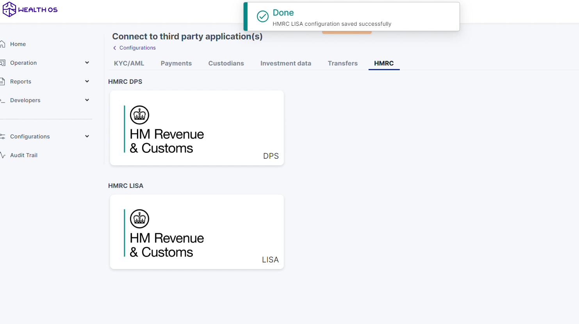
Task: Click 'Connect to third party application(s)' heading
Action: click(187, 37)
